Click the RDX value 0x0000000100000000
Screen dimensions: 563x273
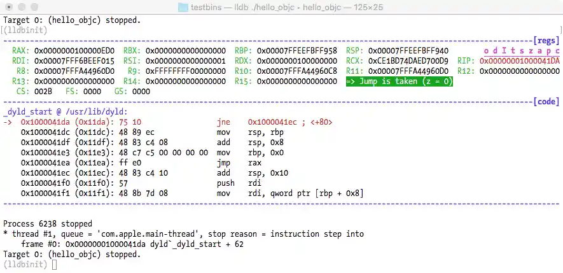[x=297, y=61]
